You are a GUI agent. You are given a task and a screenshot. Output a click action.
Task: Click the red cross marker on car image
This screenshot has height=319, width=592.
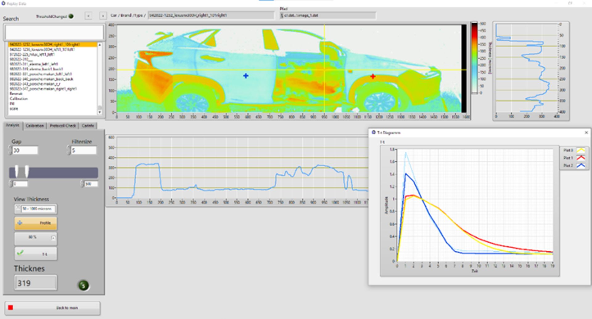point(373,76)
